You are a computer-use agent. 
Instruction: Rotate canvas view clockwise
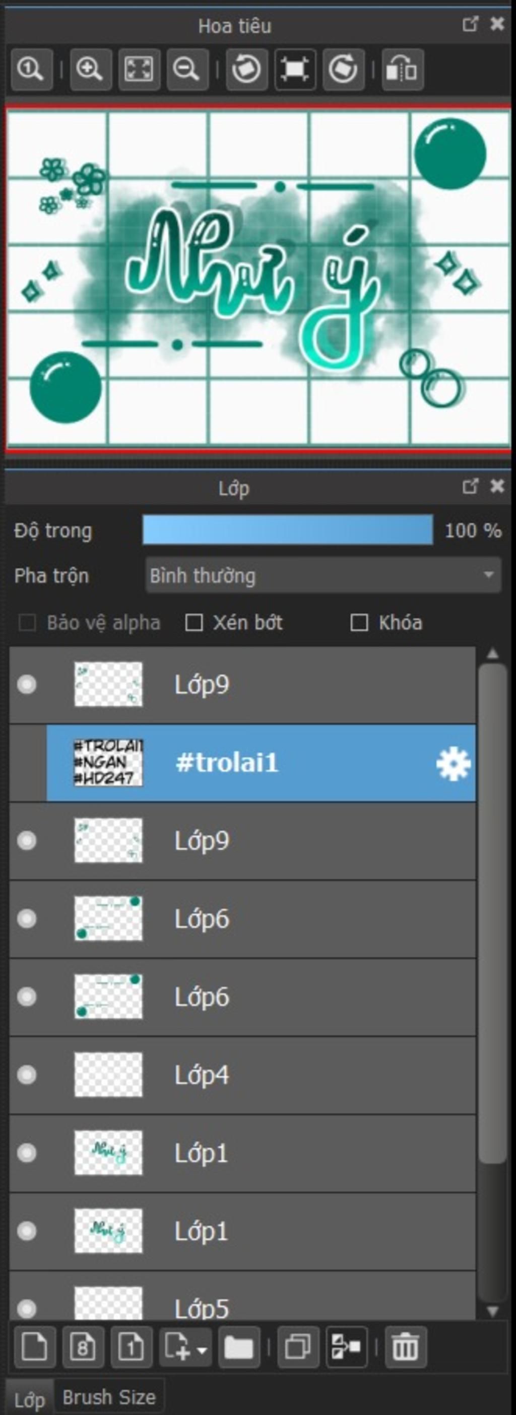point(343,70)
